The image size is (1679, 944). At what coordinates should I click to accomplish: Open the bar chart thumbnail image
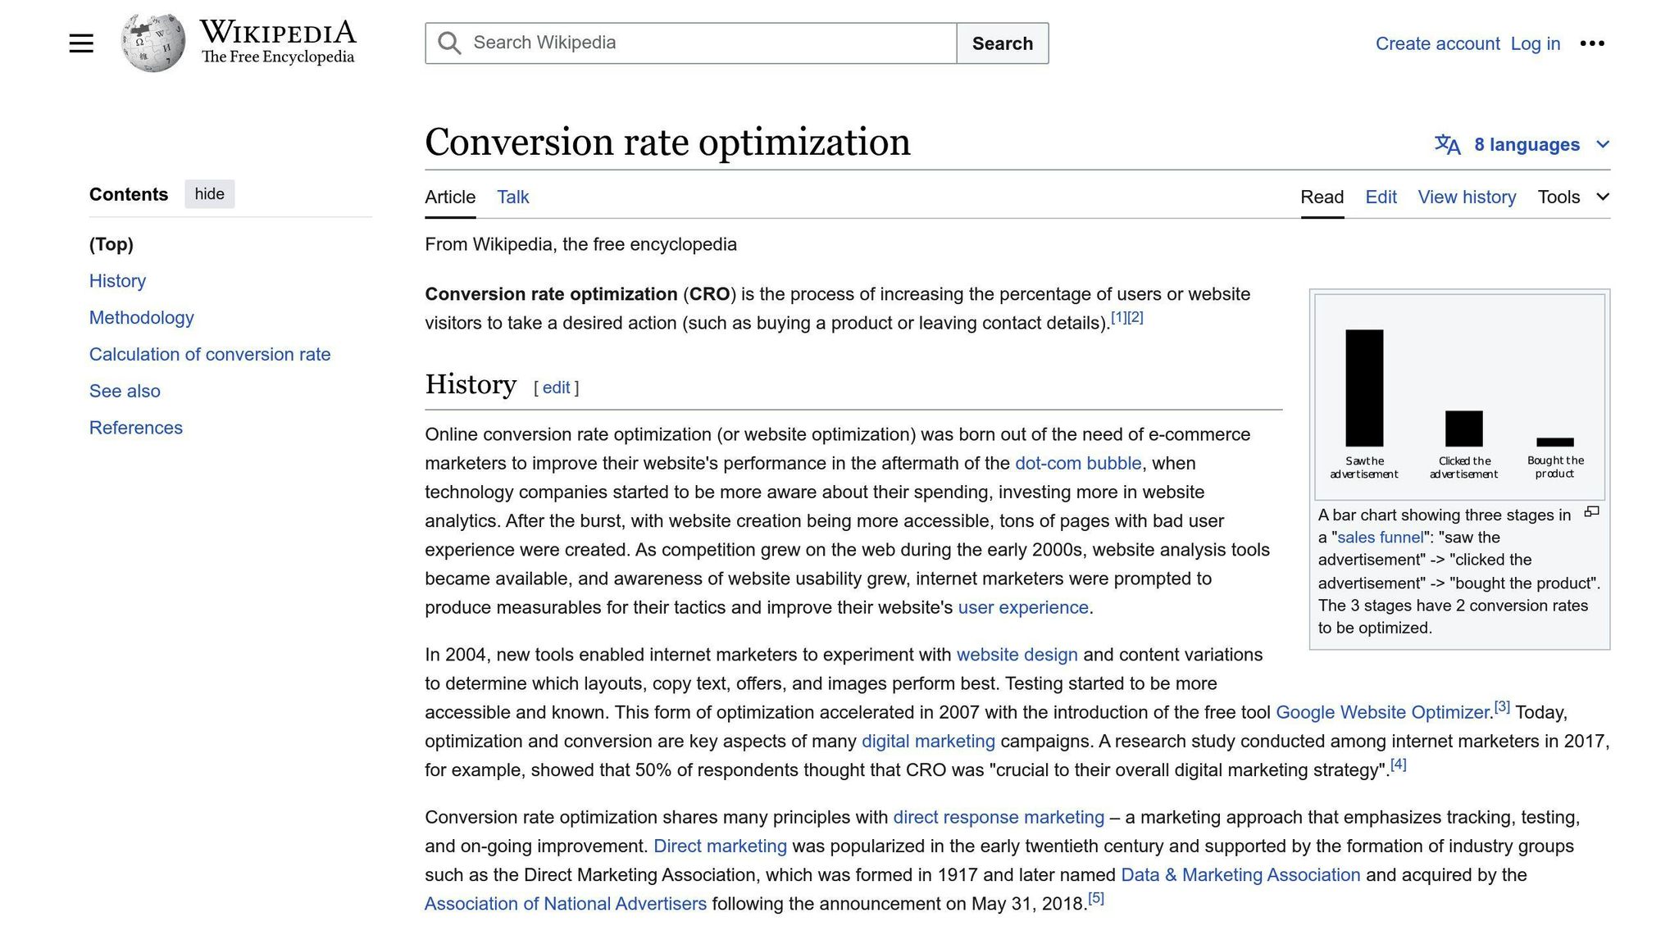point(1459,397)
